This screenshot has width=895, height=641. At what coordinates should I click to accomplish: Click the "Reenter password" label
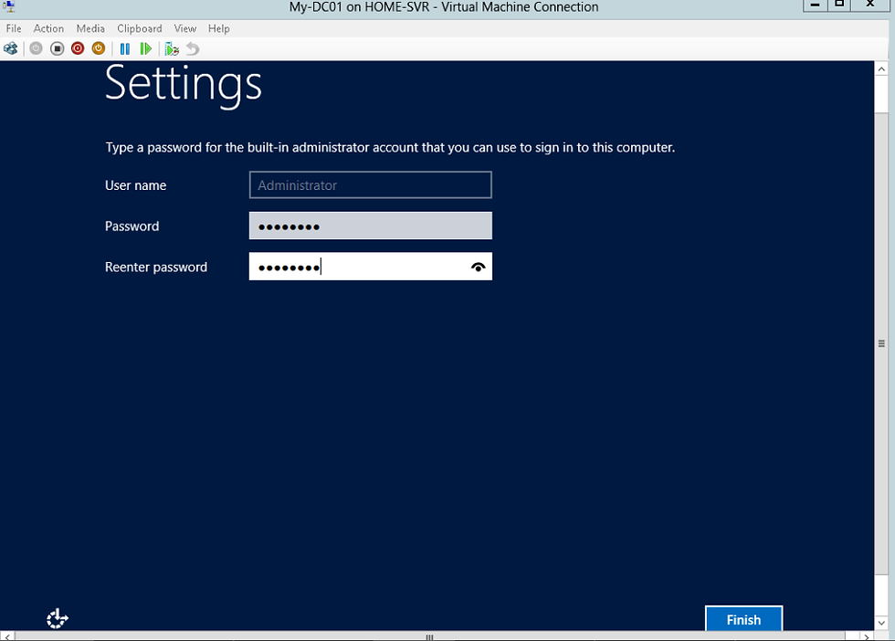pos(156,268)
